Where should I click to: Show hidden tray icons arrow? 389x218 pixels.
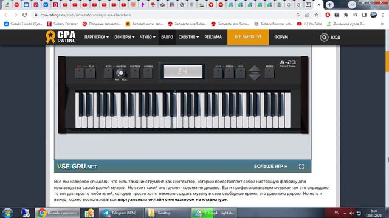pyautogui.click(x=345, y=213)
